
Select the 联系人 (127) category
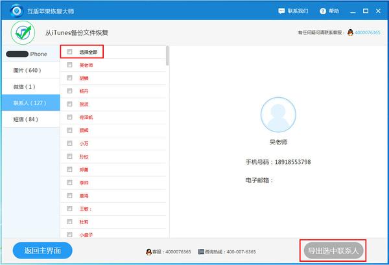(x=30, y=102)
